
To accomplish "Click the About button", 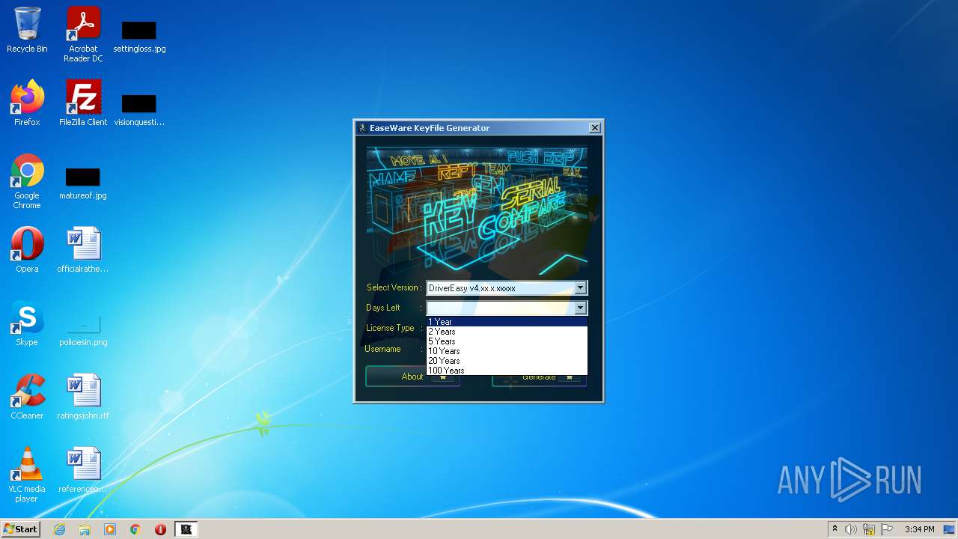I will coord(412,377).
